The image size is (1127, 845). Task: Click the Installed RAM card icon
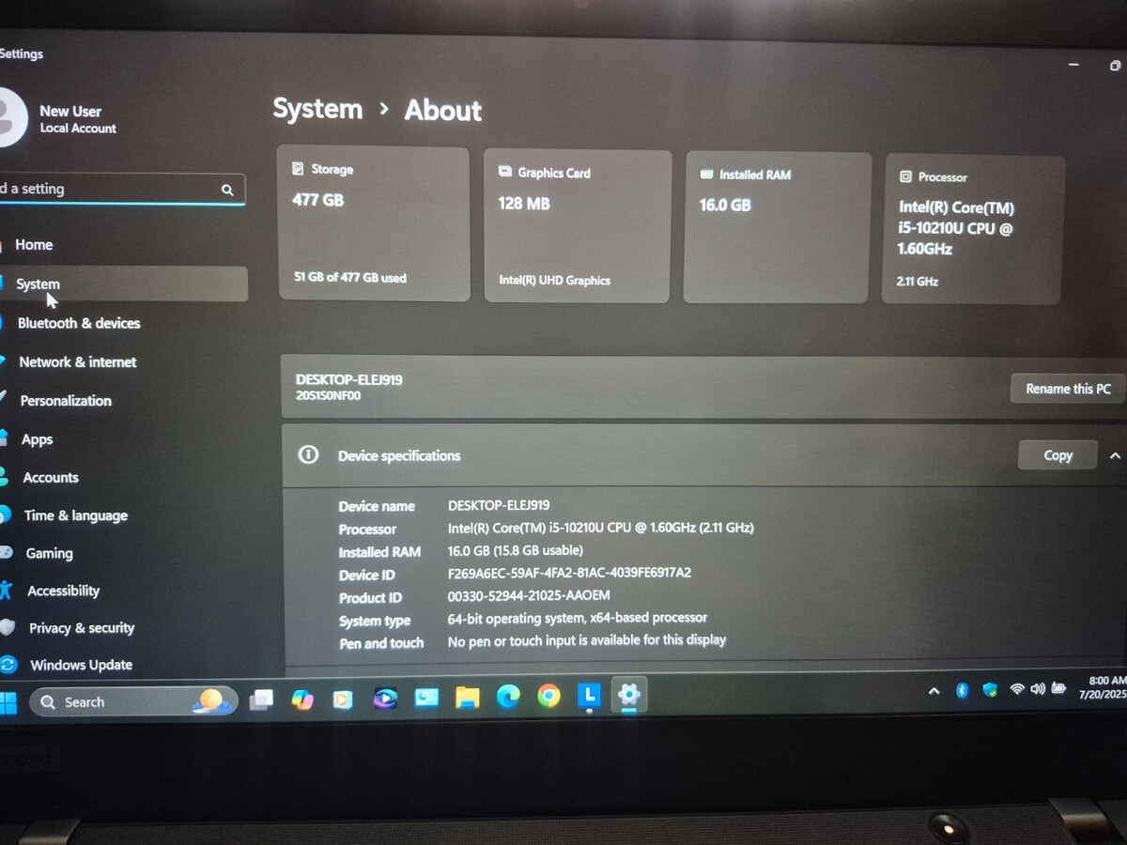706,175
